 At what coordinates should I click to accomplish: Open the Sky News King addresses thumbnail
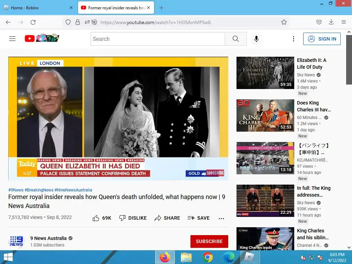point(265,201)
